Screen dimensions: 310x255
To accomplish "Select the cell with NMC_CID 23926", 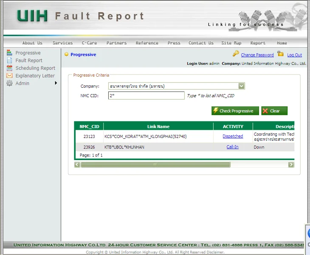I will (x=89, y=147).
